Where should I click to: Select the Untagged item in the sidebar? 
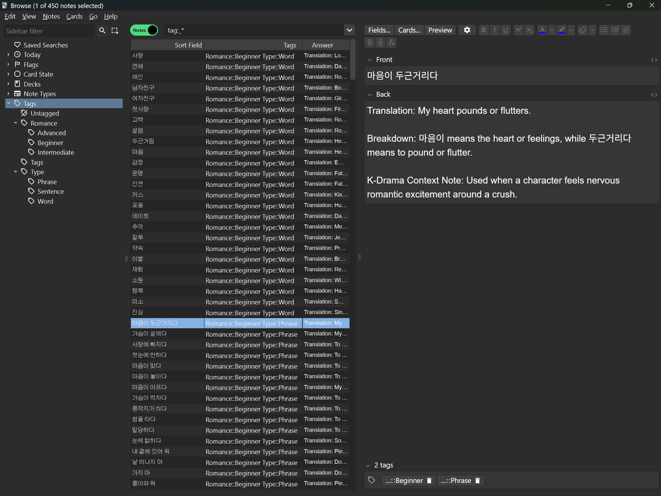(45, 114)
